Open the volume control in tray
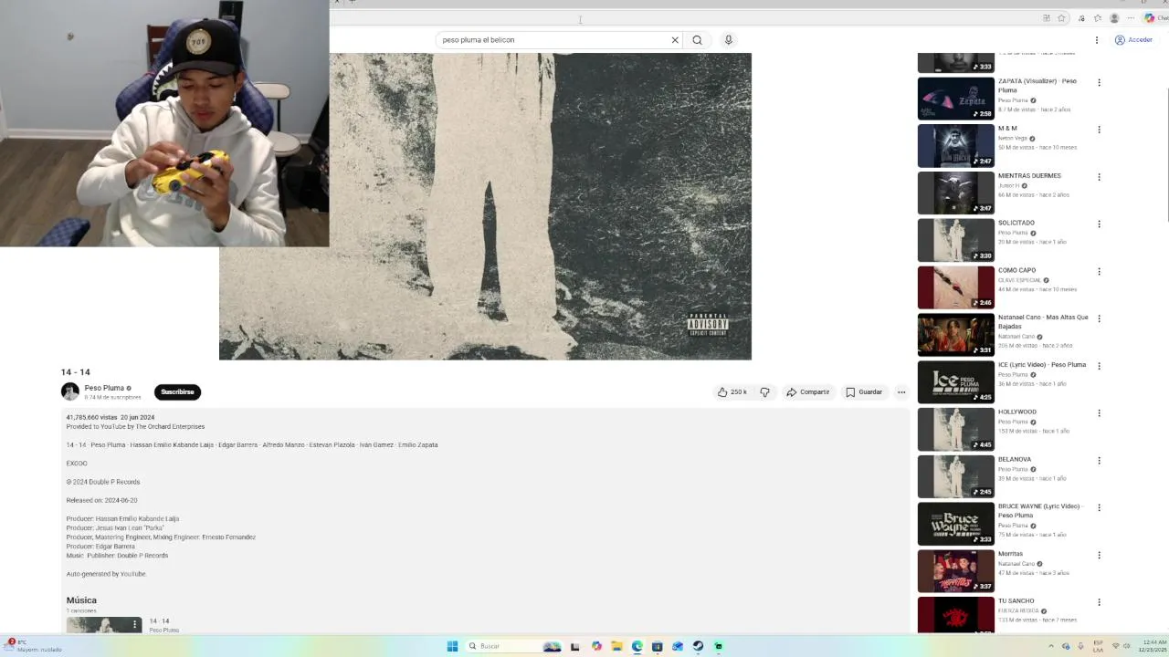 [1128, 646]
